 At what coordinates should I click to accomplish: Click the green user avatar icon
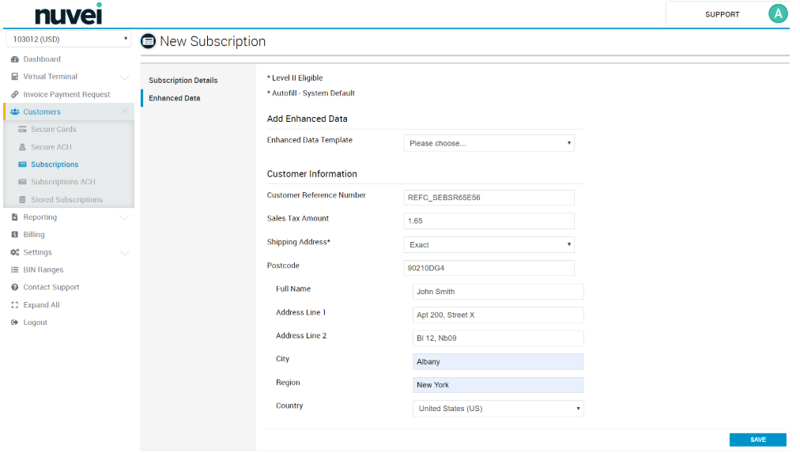point(778,14)
